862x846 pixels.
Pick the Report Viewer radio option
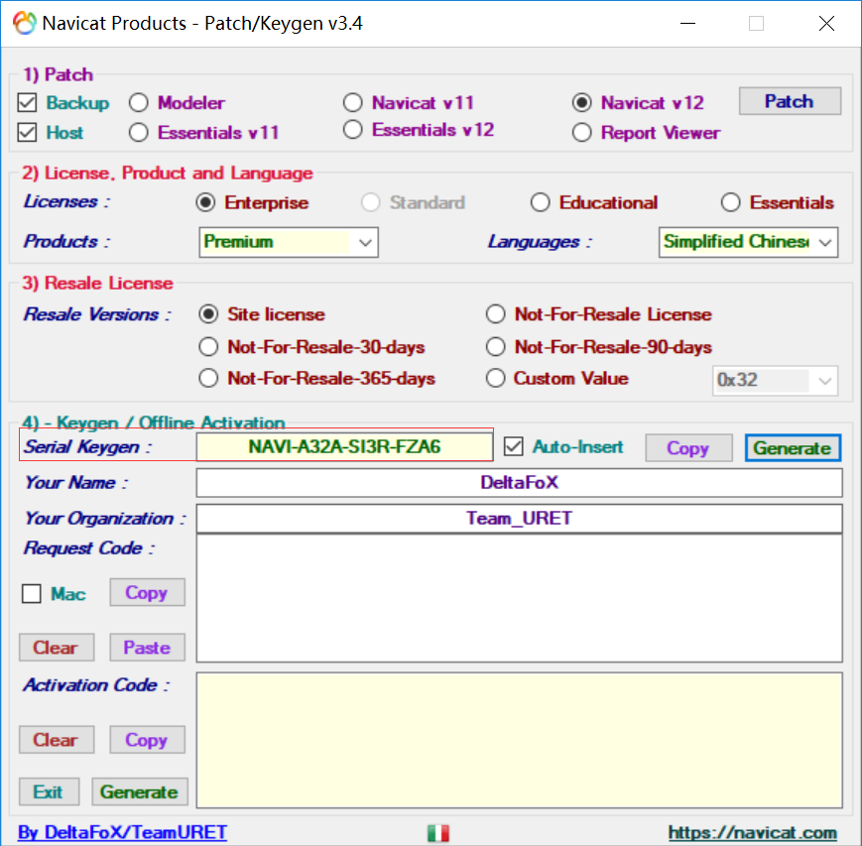582,132
